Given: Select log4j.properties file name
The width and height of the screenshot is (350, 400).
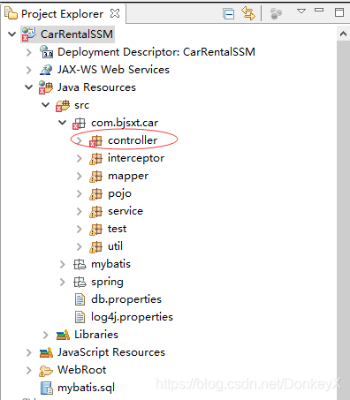Looking at the screenshot, I should (132, 317).
